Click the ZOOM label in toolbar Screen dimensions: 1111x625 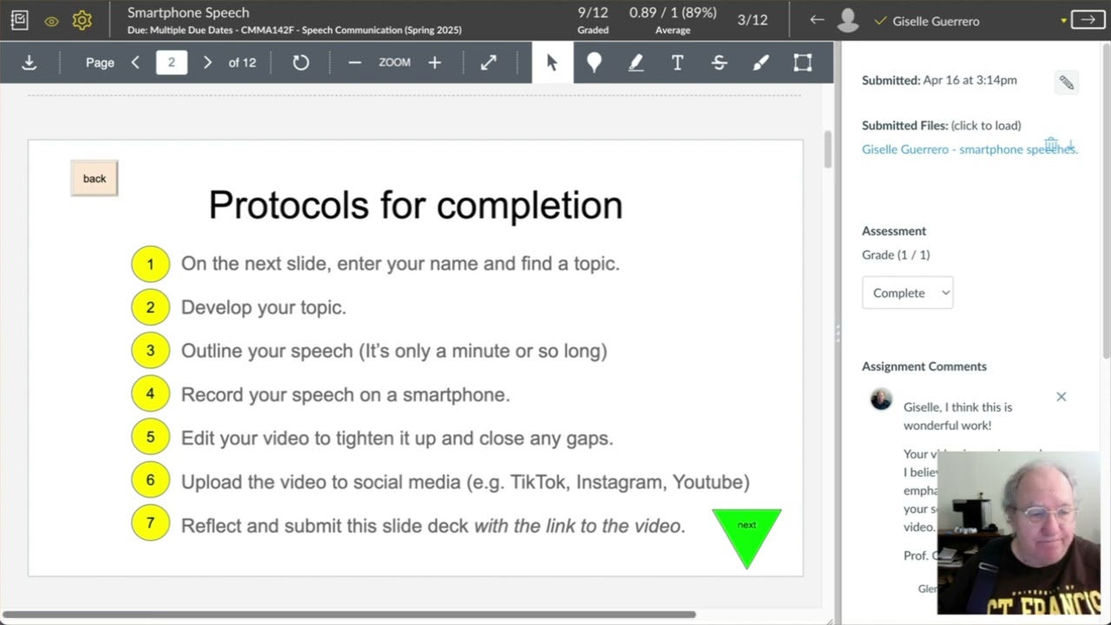[394, 62]
